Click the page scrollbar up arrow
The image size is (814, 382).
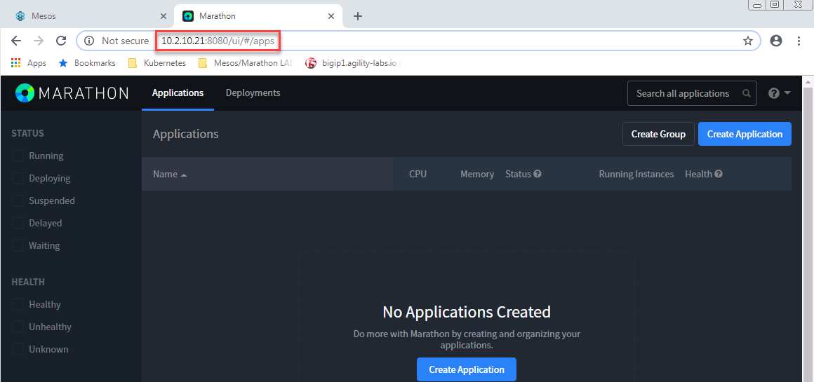808,82
